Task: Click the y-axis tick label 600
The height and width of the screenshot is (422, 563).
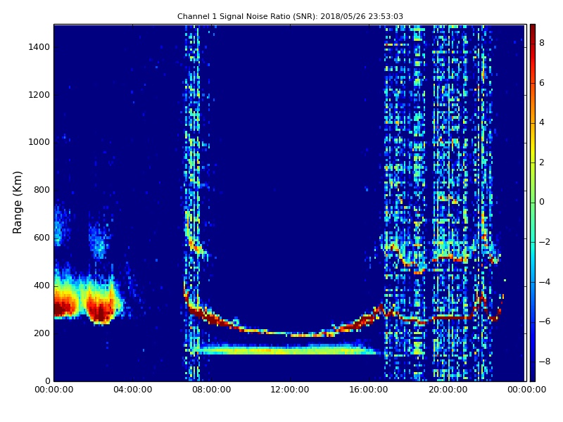Action: tap(42, 238)
